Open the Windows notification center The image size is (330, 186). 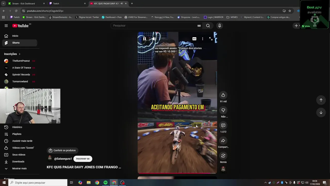[x=325, y=183]
